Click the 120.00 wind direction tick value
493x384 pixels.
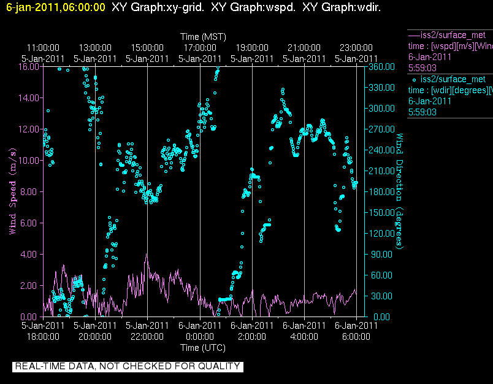(381, 233)
